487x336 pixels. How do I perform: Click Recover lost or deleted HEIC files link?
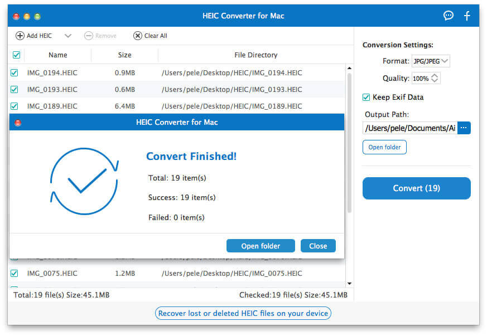(243, 313)
